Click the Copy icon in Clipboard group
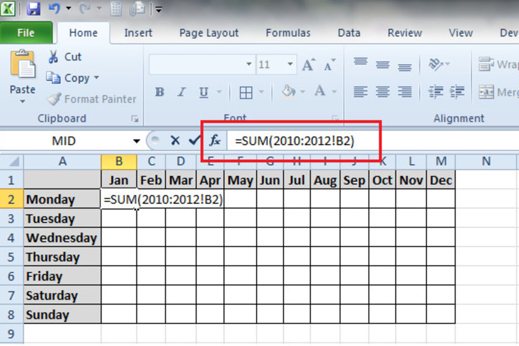519x346 pixels. pyautogui.click(x=54, y=77)
